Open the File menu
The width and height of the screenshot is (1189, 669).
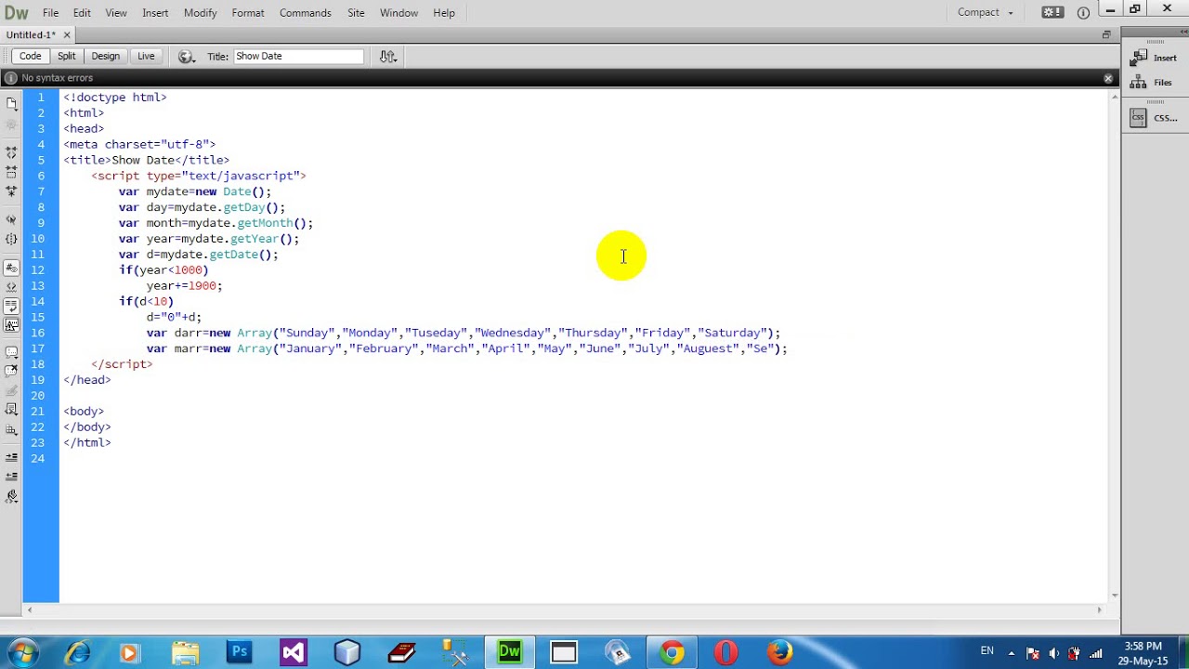pyautogui.click(x=50, y=13)
